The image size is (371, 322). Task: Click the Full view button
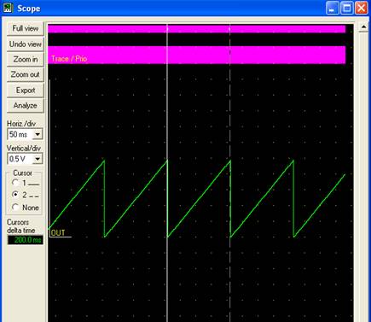point(25,29)
